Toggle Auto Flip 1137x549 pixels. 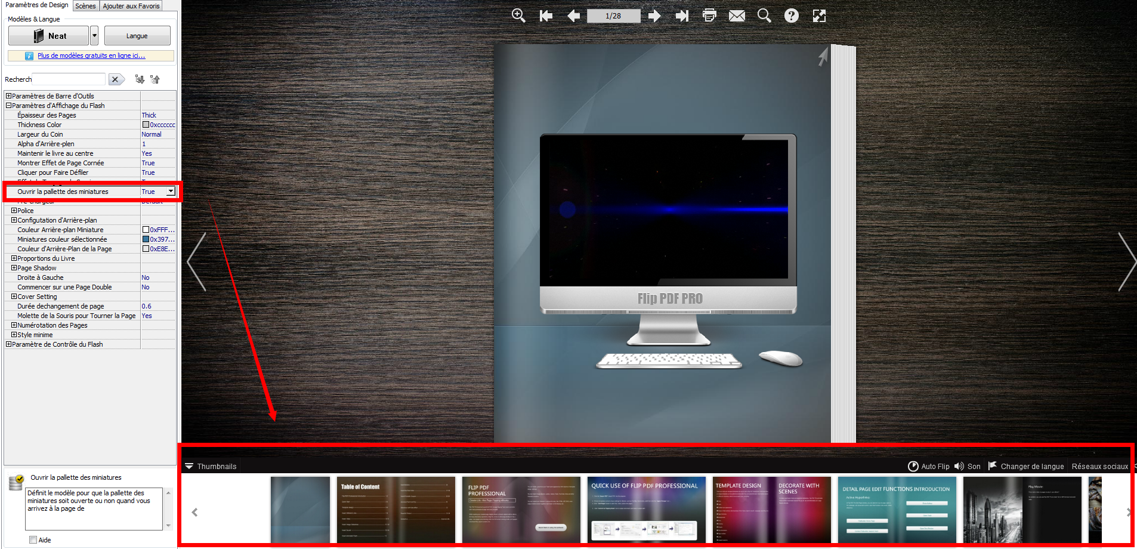(929, 466)
